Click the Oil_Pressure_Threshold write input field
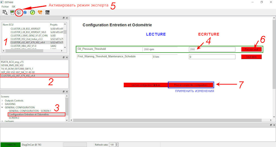Image resolution: width=276 pixels, height=147 pixels. pos(212,49)
